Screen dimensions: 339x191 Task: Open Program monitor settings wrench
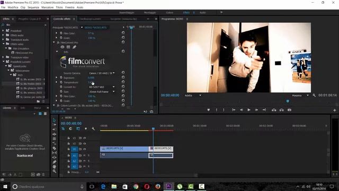click(314, 95)
